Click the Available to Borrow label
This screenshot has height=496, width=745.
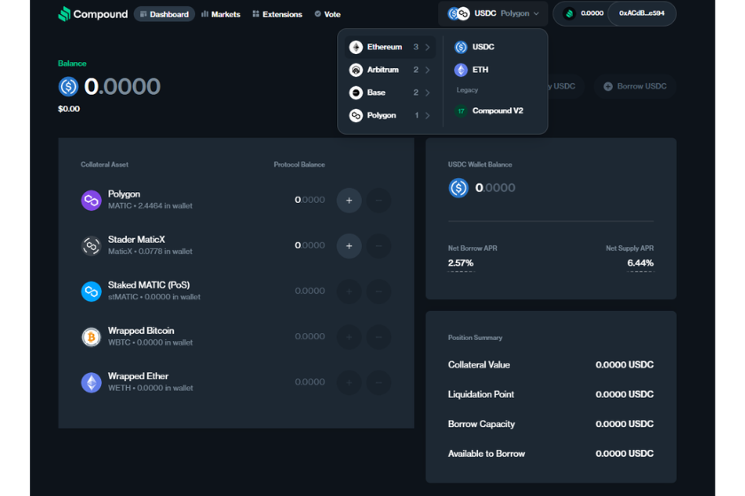pyautogui.click(x=487, y=453)
